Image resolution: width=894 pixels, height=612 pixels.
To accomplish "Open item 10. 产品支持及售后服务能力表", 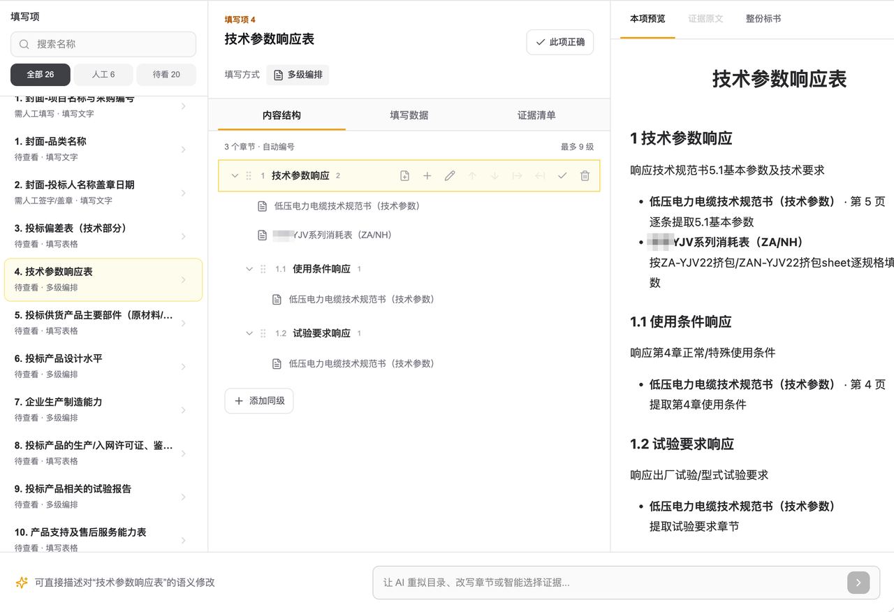I will 103,538.
